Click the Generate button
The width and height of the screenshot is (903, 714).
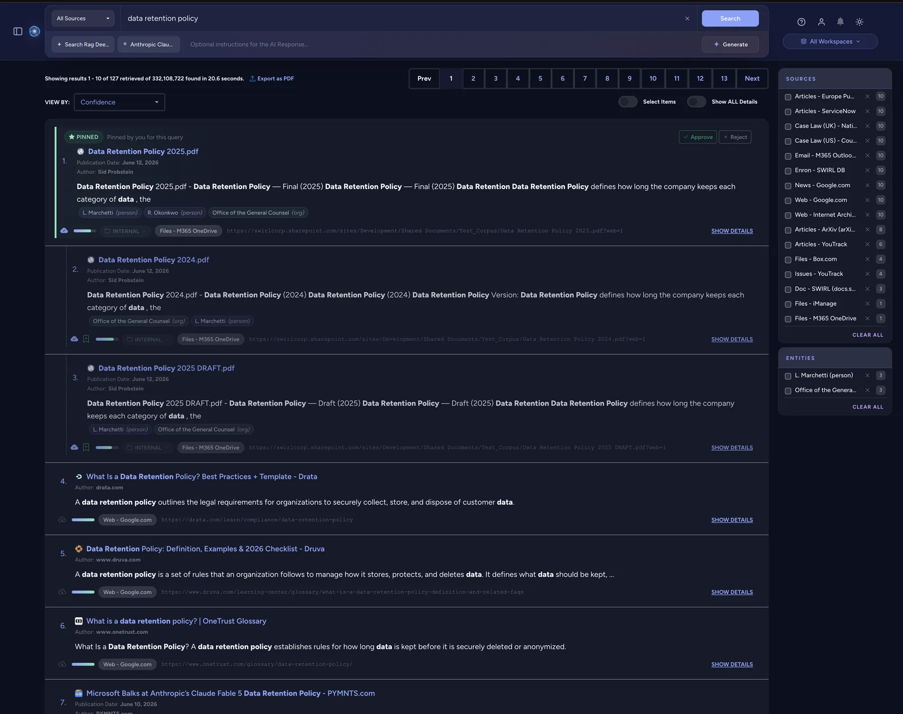(730, 45)
